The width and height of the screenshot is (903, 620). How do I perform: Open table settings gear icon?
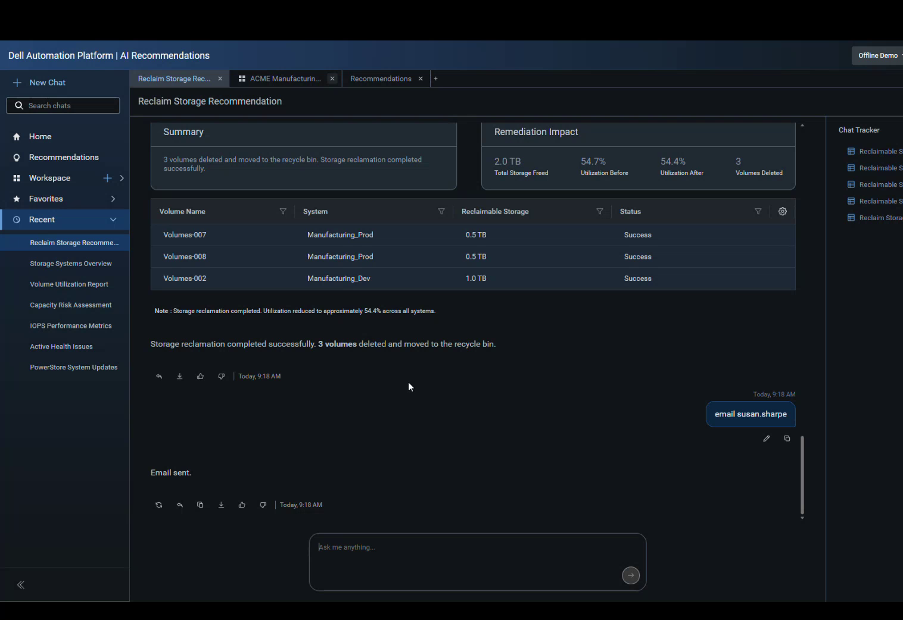783,211
